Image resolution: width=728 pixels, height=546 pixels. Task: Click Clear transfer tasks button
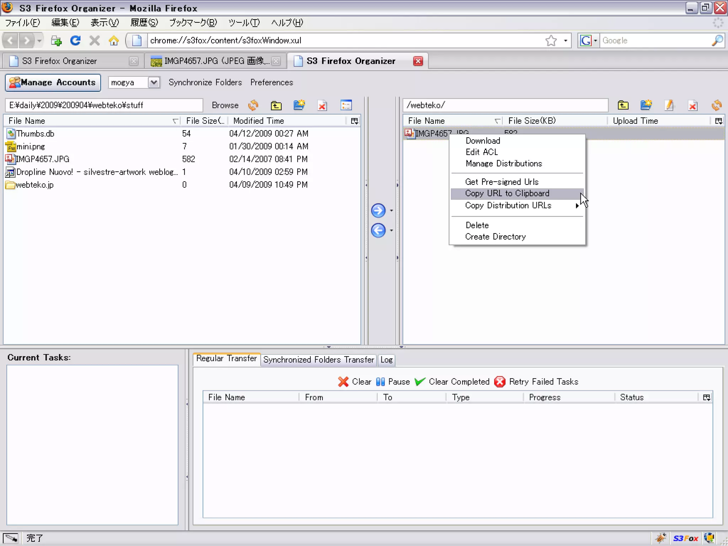355,382
